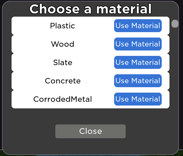
Task: Use the Plastic material
Action: click(x=138, y=26)
